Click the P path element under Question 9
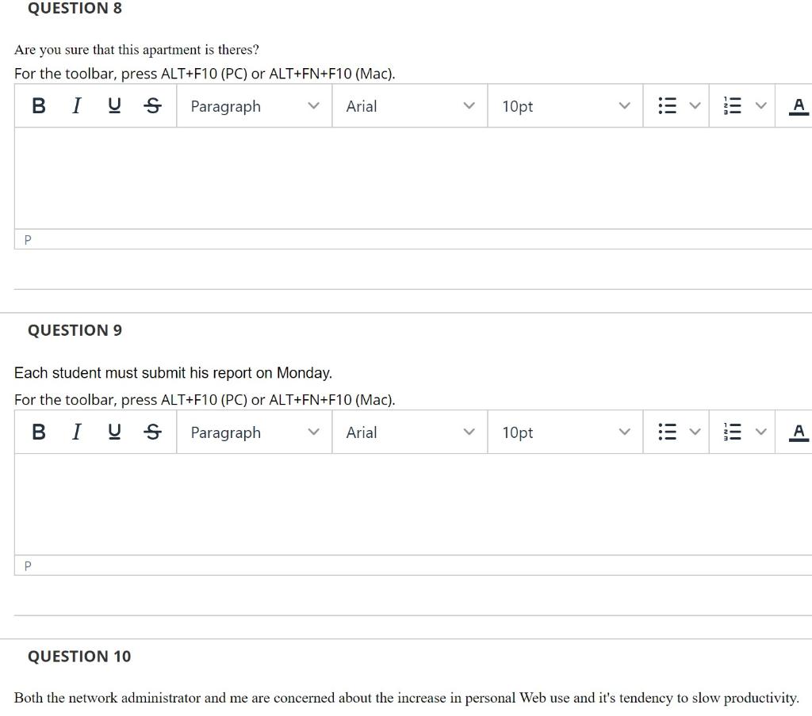Screen dimensions: 812x716 (28, 566)
